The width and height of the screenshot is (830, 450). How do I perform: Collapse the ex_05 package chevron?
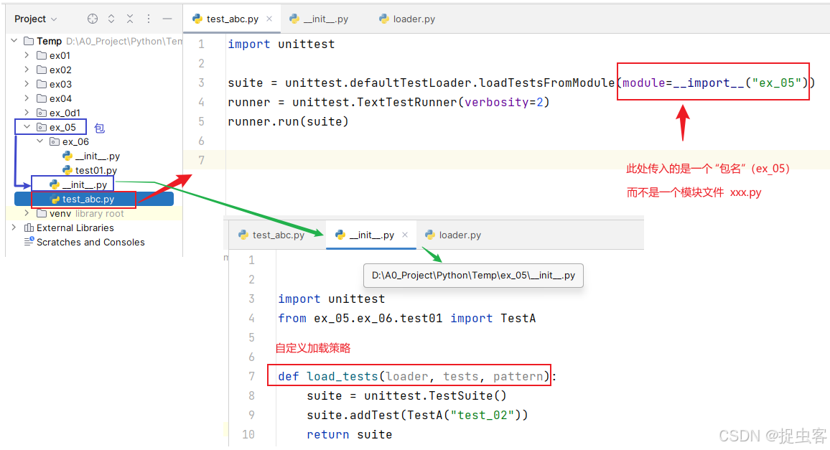(27, 127)
